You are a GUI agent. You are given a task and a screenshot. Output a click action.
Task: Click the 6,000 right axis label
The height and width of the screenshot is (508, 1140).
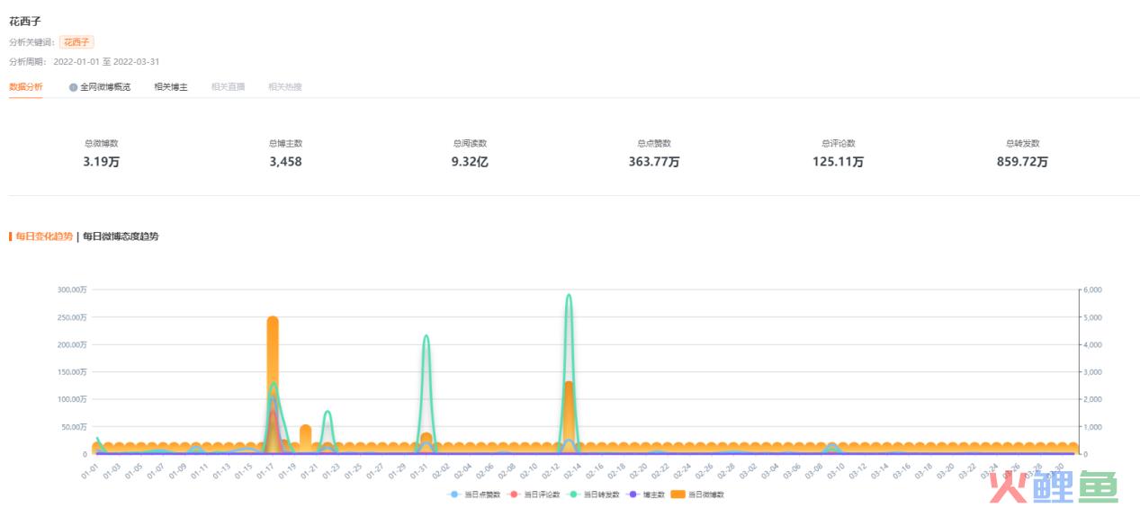pyautogui.click(x=1091, y=290)
